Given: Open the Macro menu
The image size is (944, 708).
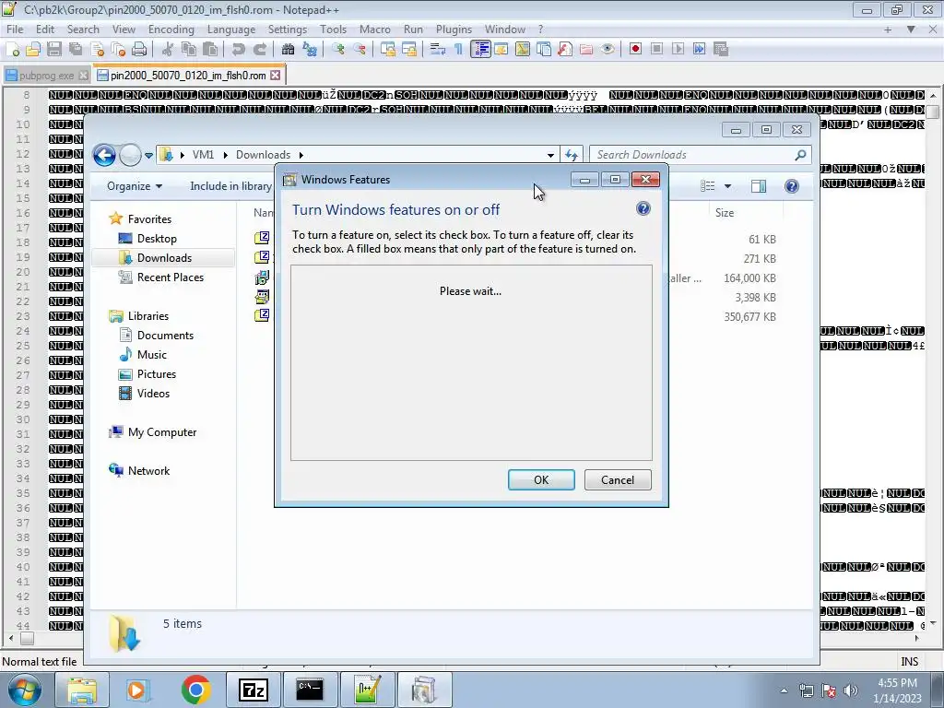Looking at the screenshot, I should 374,29.
